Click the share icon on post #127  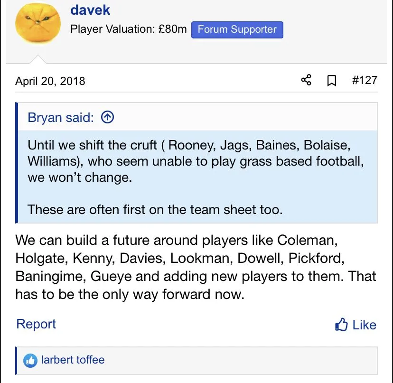(307, 80)
